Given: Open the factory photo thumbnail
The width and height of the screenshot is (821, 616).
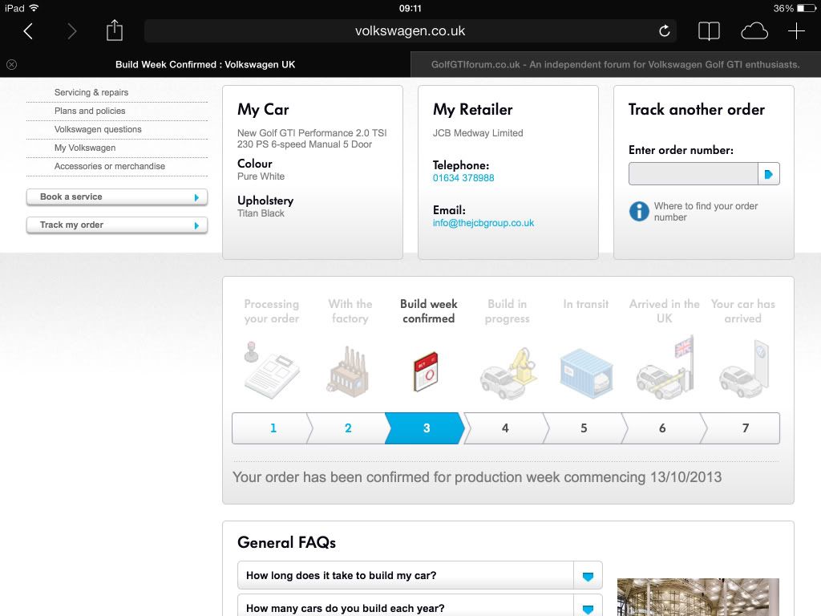Looking at the screenshot, I should click(698, 597).
